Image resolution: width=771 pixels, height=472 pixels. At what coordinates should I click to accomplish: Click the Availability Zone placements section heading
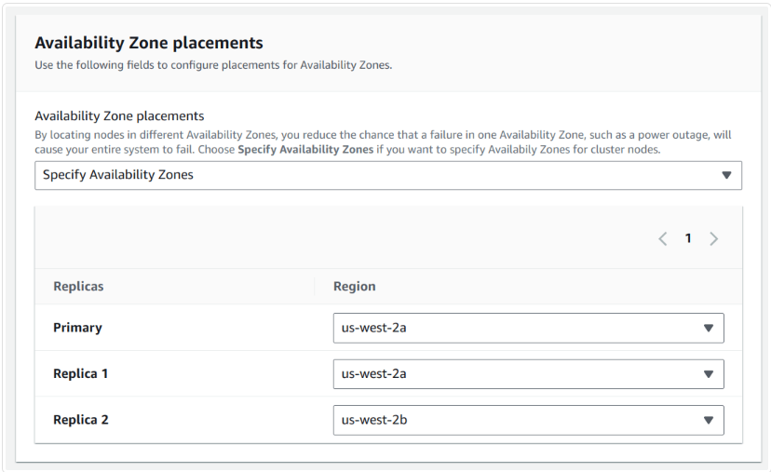149,43
